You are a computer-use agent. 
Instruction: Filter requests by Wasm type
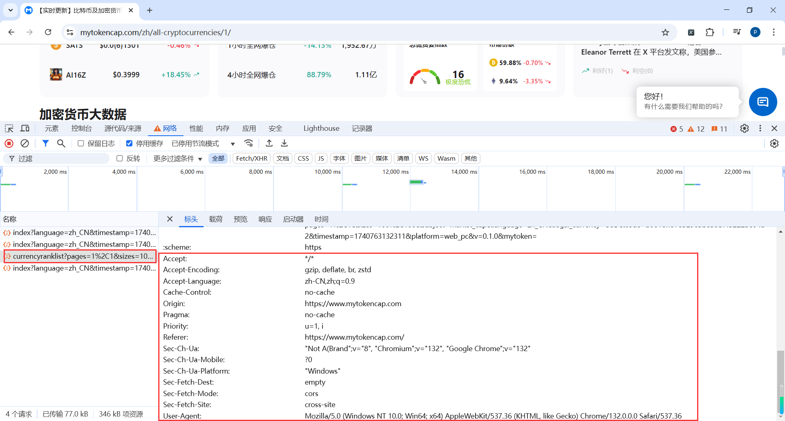coord(446,159)
